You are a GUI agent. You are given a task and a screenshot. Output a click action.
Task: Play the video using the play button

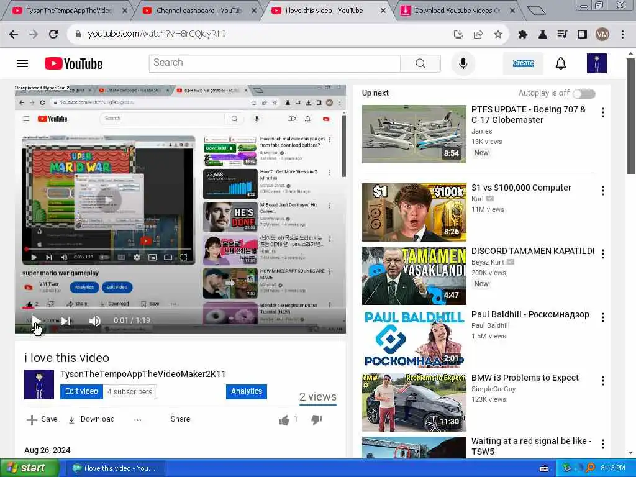(35, 320)
